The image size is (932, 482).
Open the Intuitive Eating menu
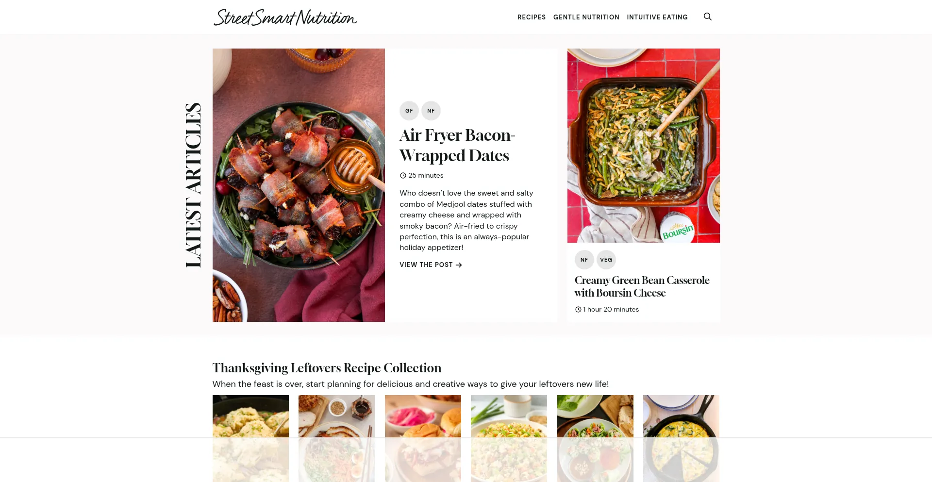657,17
